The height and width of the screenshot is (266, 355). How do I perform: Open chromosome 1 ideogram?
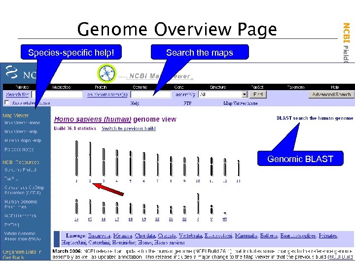pyautogui.click(x=76, y=158)
